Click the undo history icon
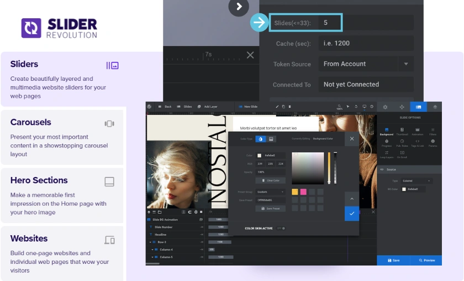 coord(356,107)
